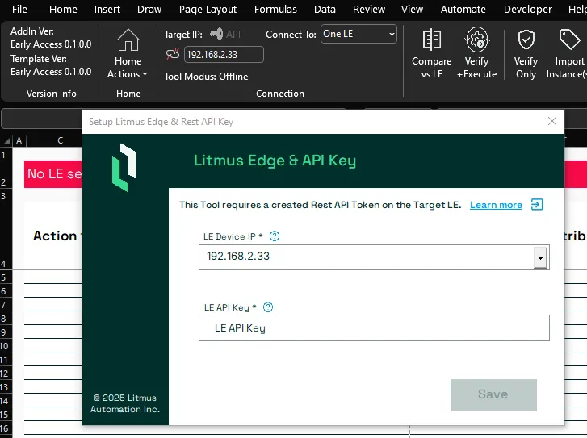Click the Verify Only shield icon
This screenshot has width=587, height=438.
pyautogui.click(x=526, y=40)
